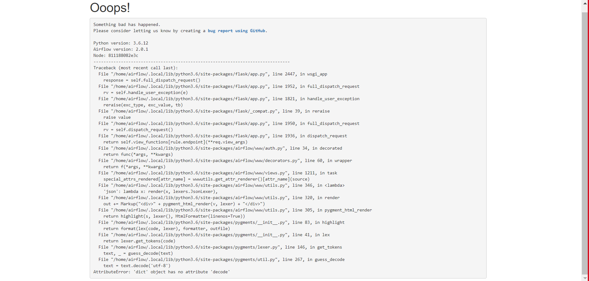Click 'rv = self.dispatch_request()' line
This screenshot has height=281, width=589.
pos(138,130)
